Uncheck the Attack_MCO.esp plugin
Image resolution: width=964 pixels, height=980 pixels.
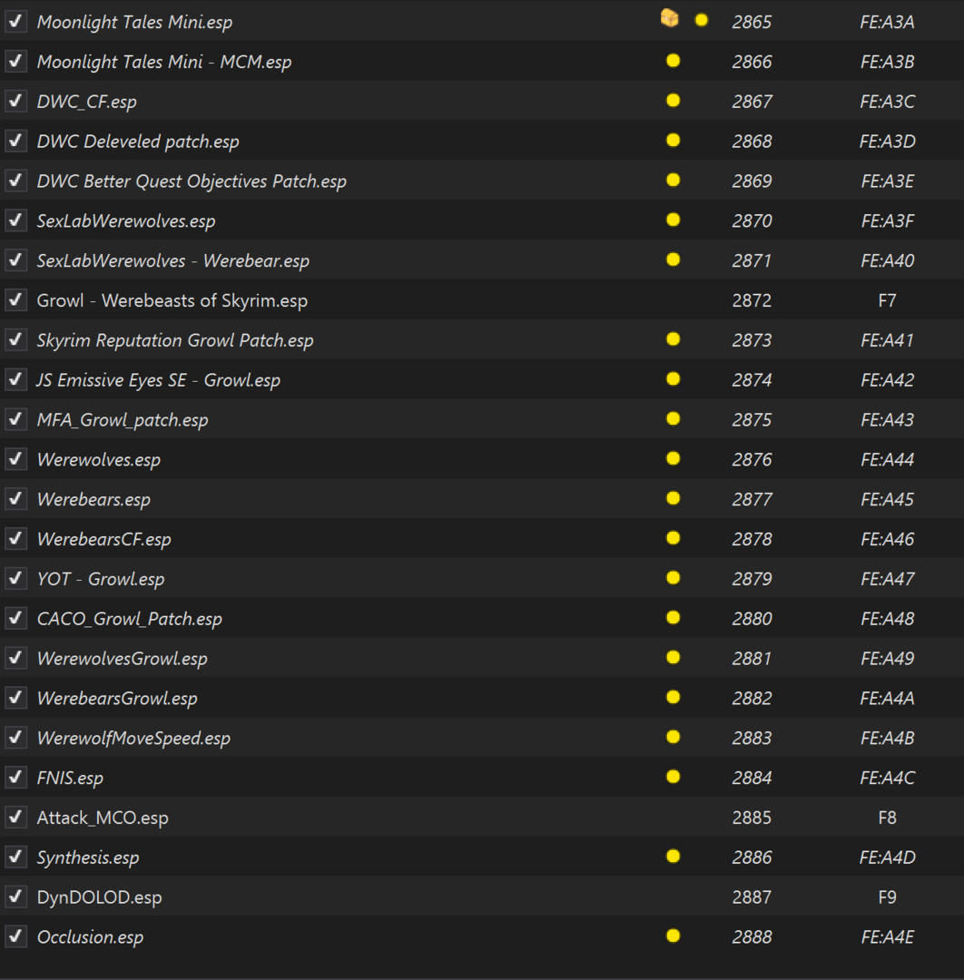(15, 817)
